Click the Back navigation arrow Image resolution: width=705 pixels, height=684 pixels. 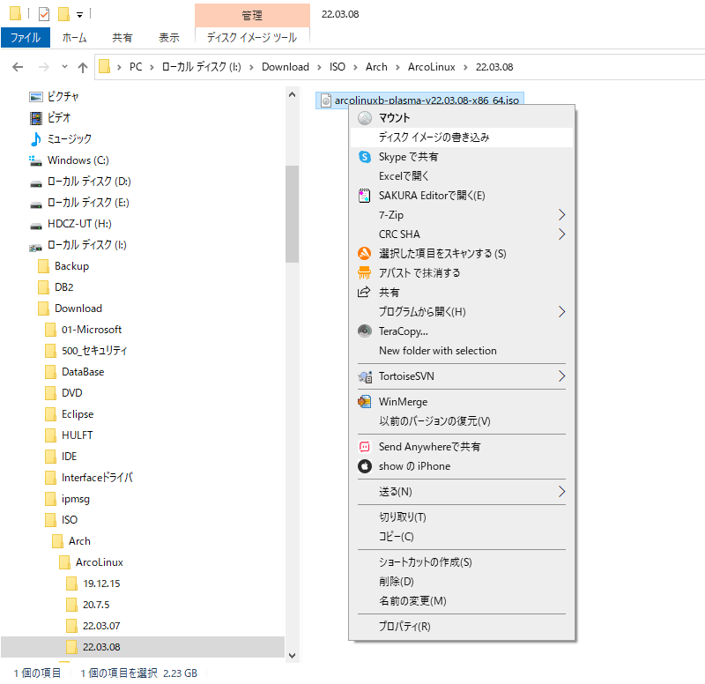[x=18, y=67]
